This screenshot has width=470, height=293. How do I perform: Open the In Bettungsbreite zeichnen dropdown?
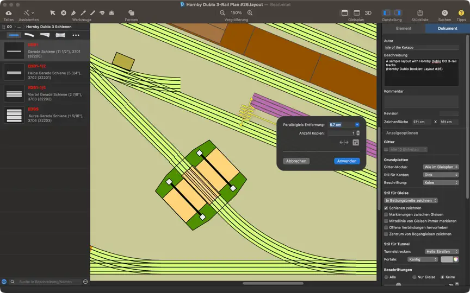411,201
